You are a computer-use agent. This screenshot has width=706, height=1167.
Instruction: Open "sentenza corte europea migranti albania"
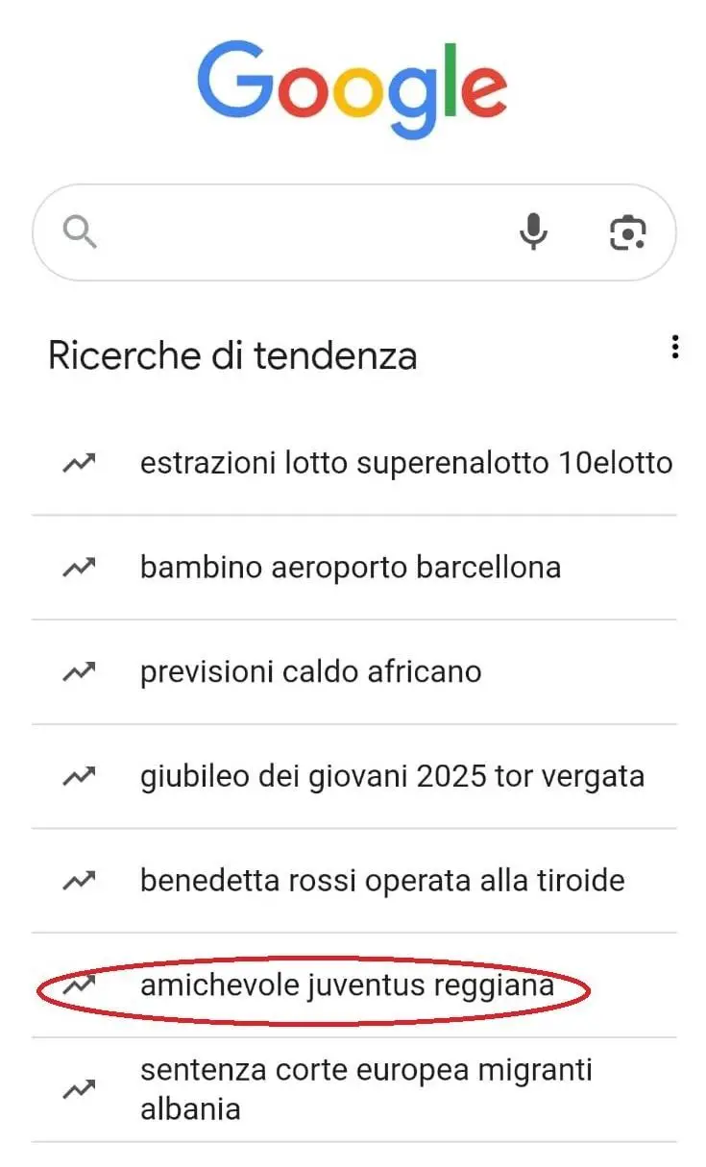click(x=366, y=1089)
